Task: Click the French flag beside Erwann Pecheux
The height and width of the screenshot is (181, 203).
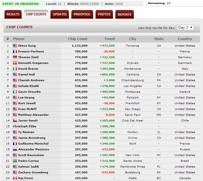Action: tap(15, 52)
